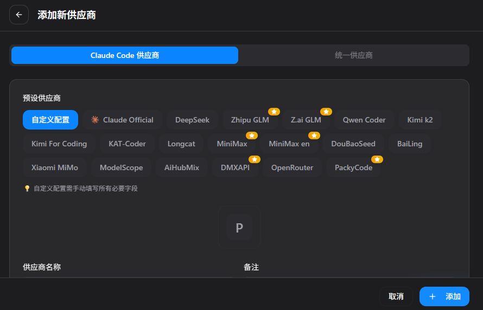Select MiniMax preset
483x310 pixels.
click(232, 144)
